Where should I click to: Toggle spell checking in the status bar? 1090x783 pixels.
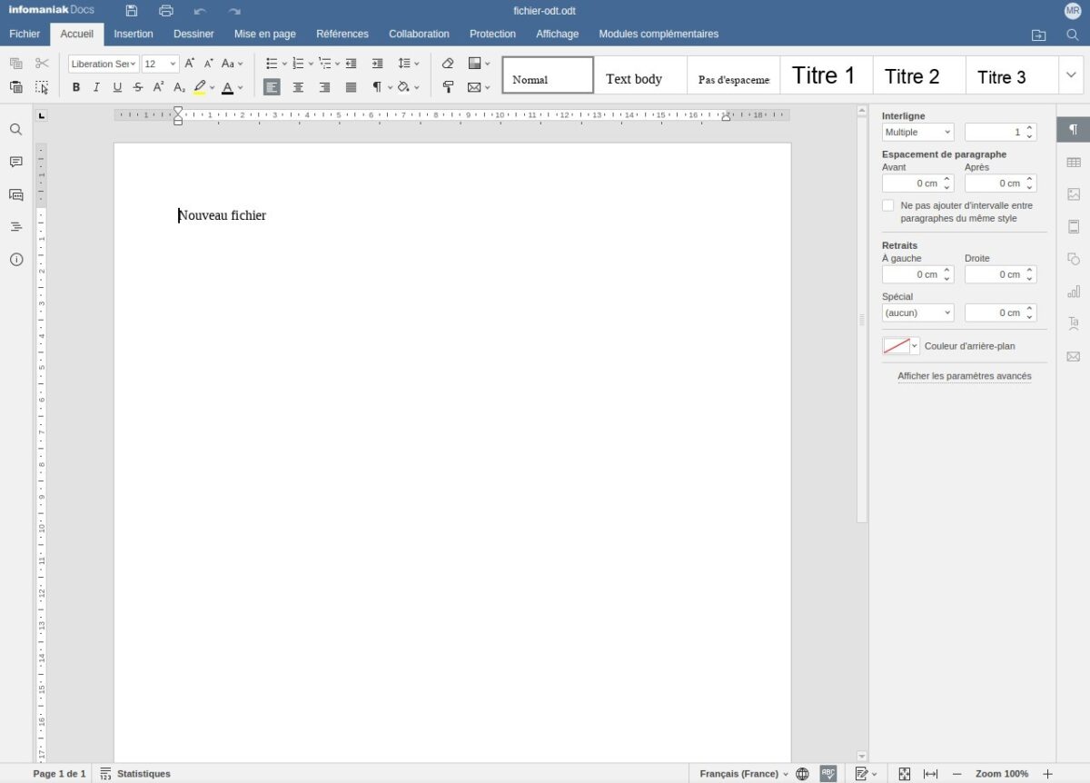pyautogui.click(x=828, y=774)
